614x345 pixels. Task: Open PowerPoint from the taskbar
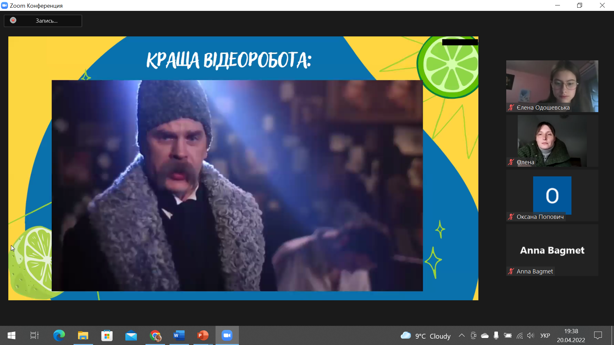(x=203, y=335)
